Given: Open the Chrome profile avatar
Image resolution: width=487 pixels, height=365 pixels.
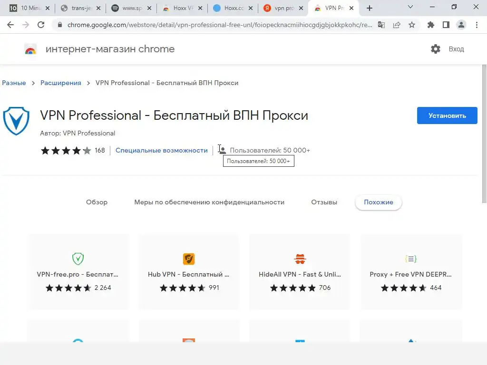Looking at the screenshot, I should pyautogui.click(x=461, y=25).
